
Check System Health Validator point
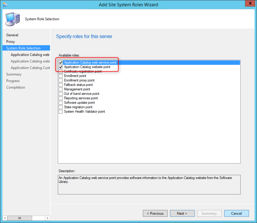pyautogui.click(x=61, y=112)
